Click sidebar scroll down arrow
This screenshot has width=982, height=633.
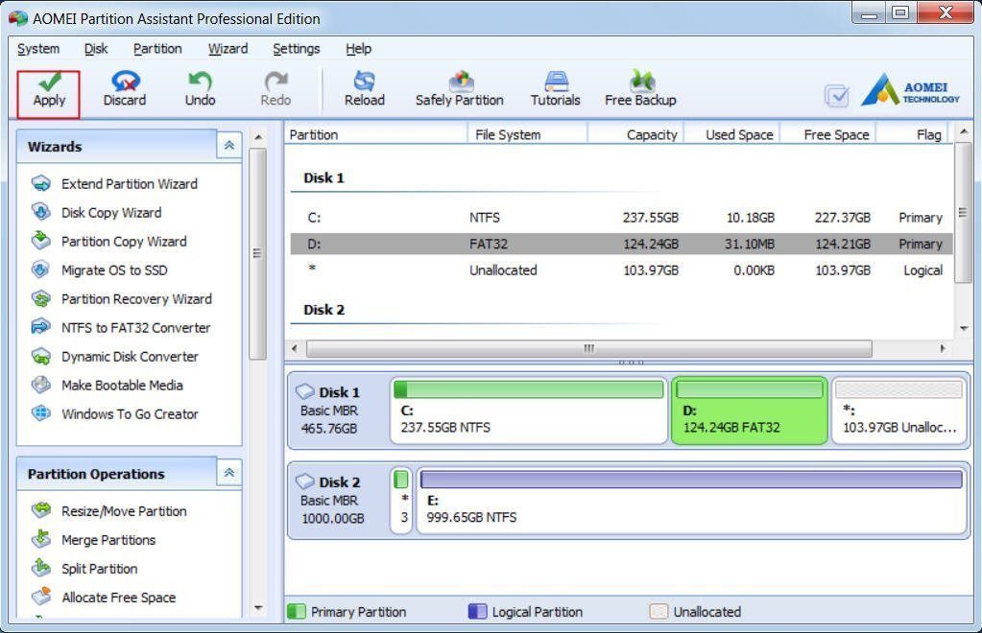click(258, 608)
